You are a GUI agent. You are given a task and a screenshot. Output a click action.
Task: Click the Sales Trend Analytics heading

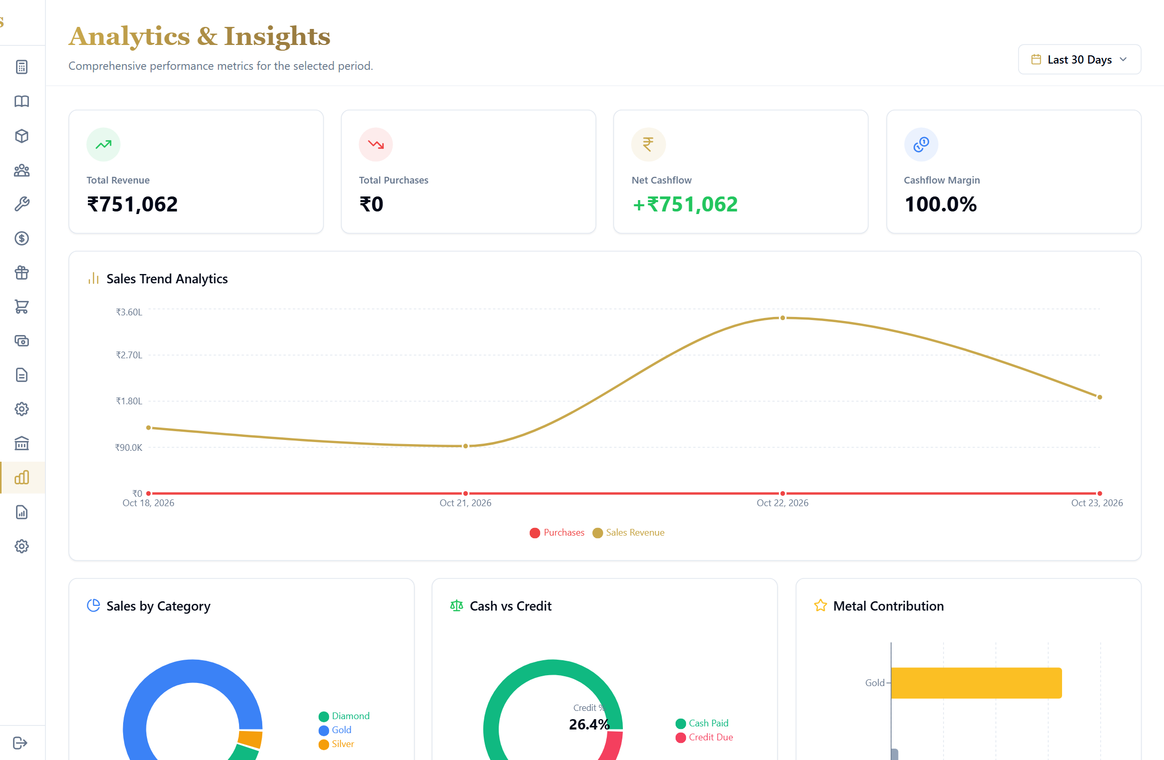[x=167, y=279]
